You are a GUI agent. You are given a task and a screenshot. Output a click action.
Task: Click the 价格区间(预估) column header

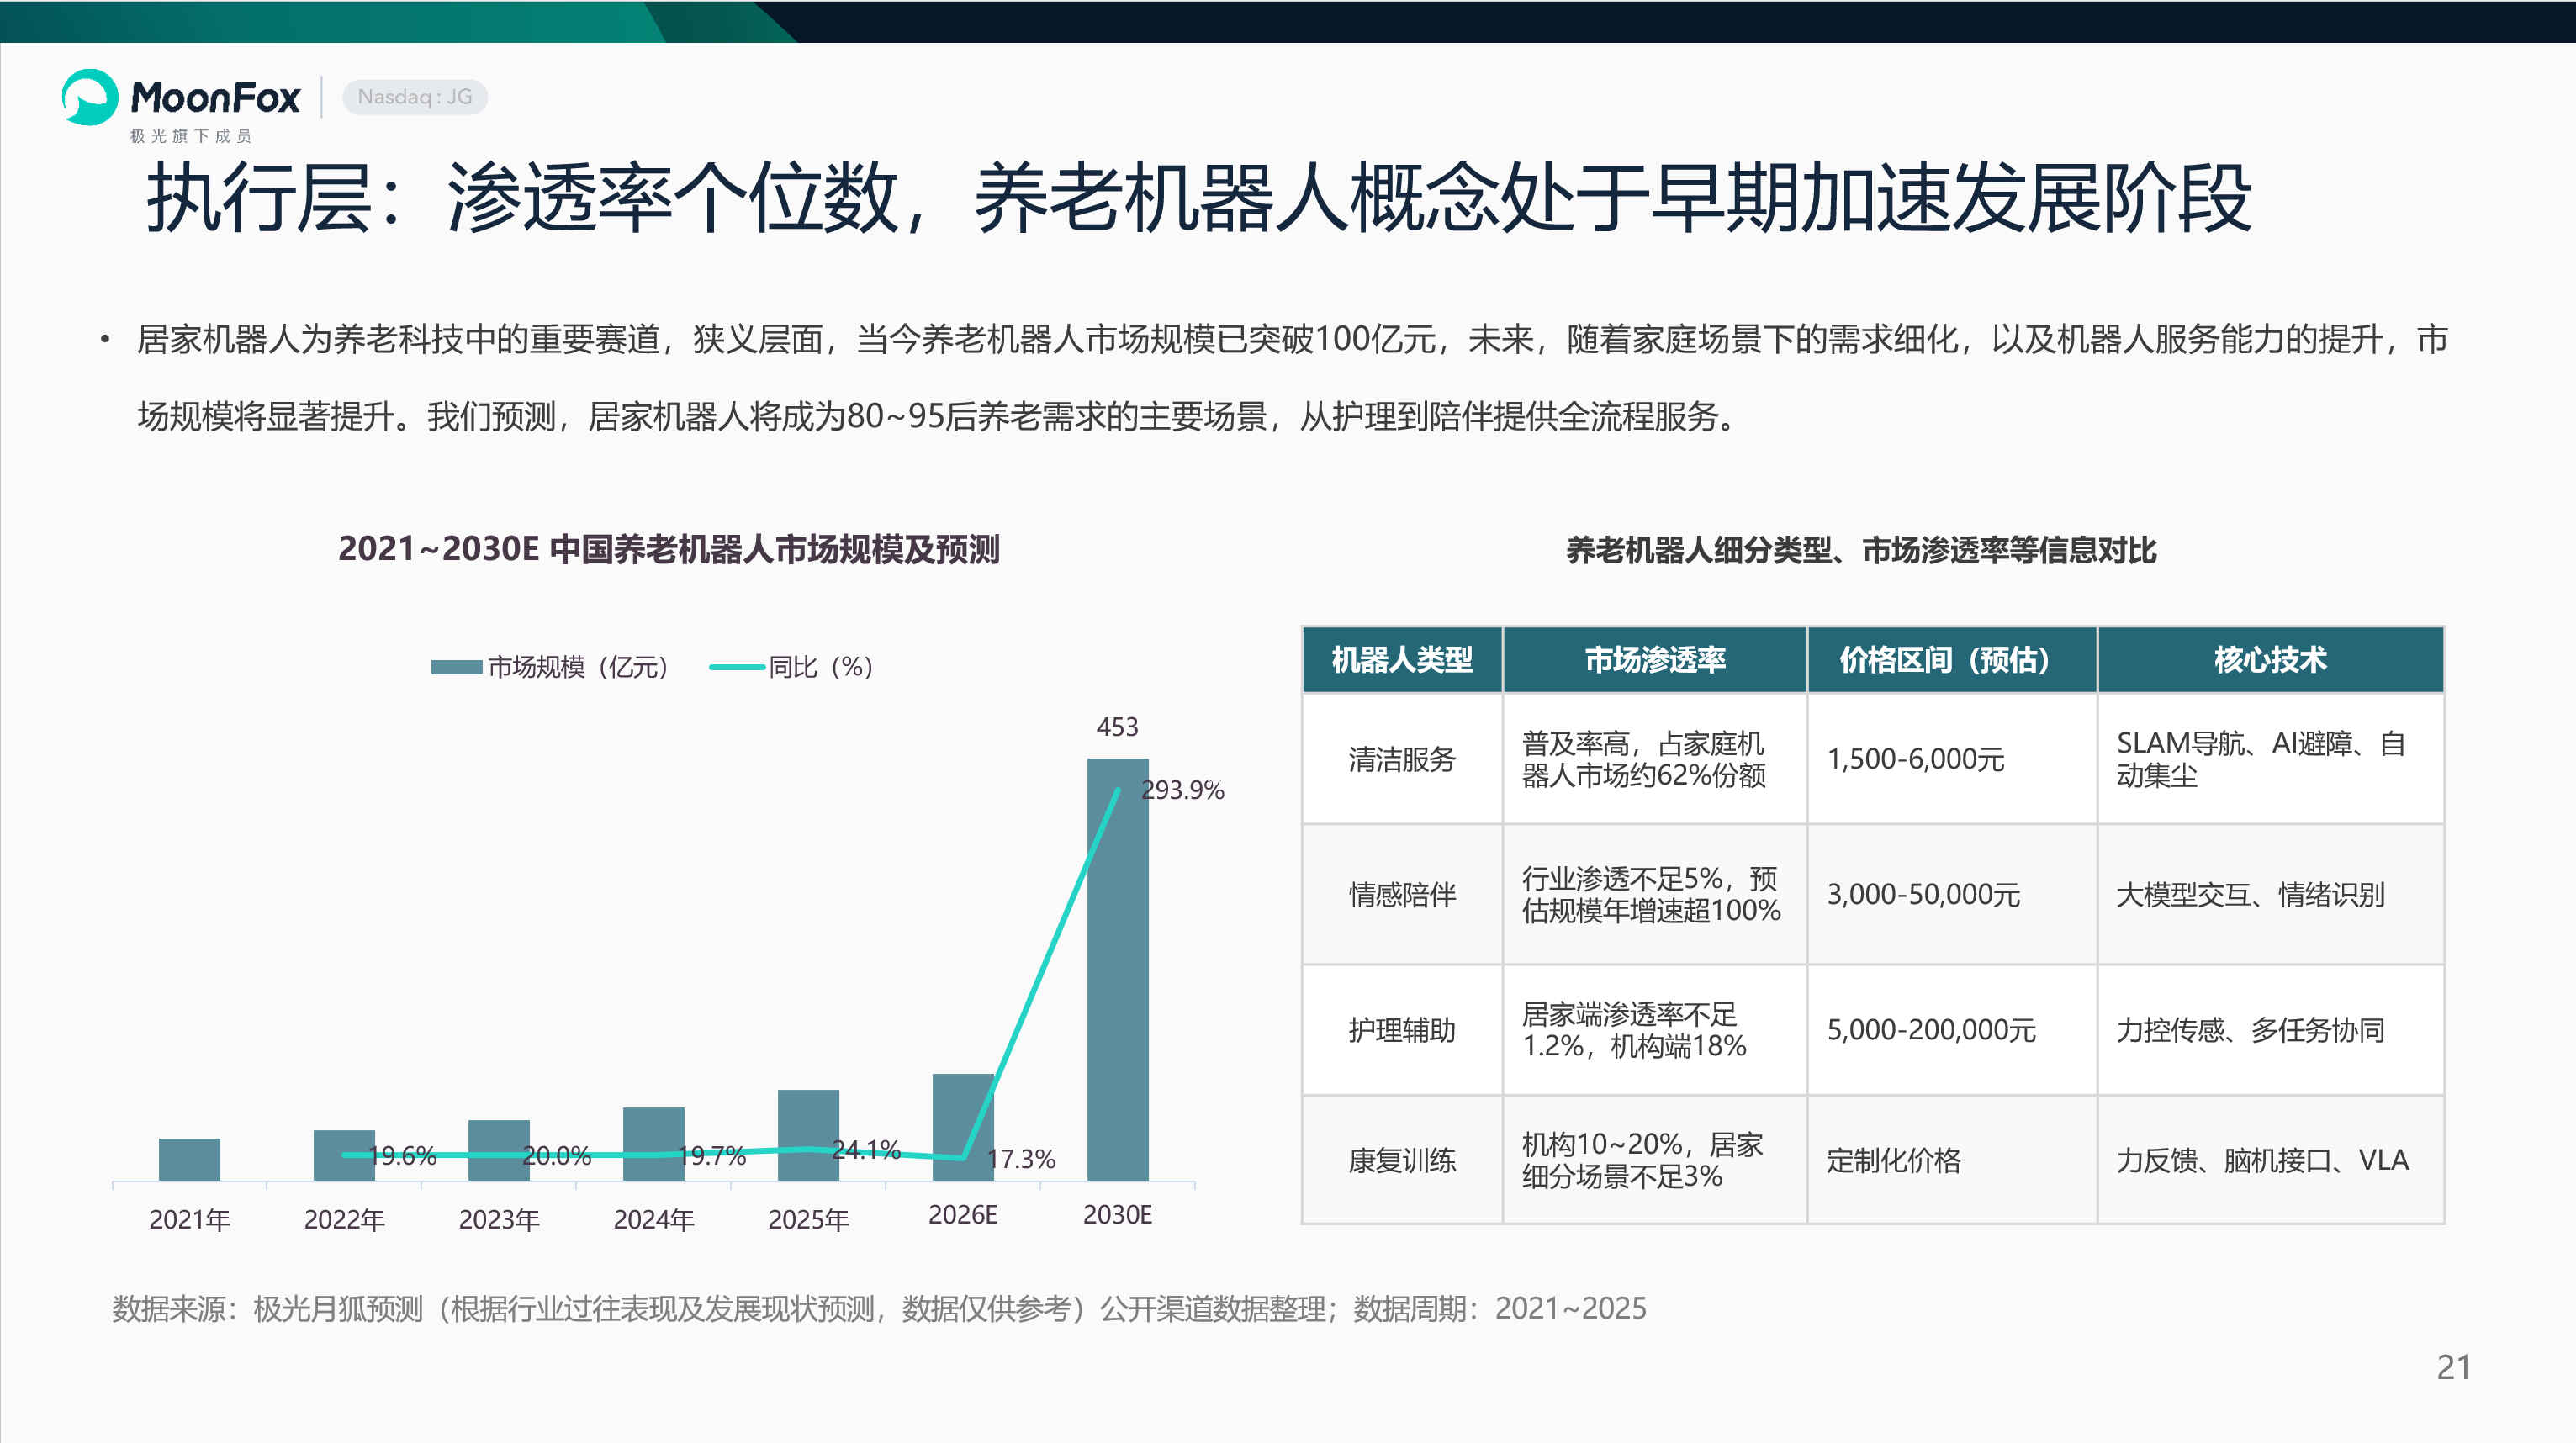(x=1952, y=660)
